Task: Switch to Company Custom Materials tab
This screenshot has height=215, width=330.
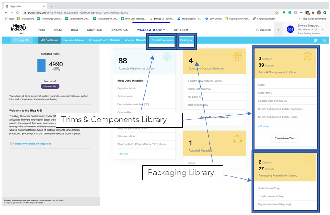Action: (x=104, y=40)
